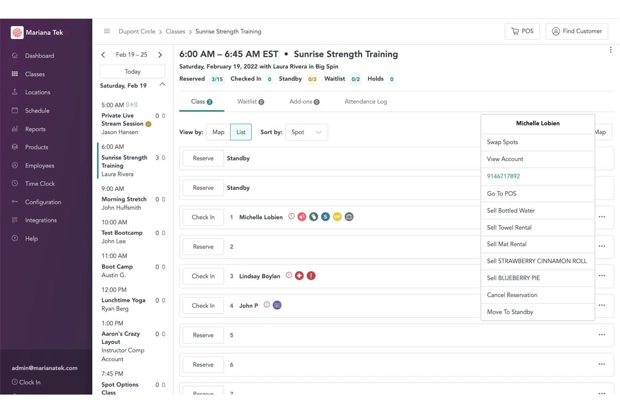Image resolution: width=620 pixels, height=413 pixels.
Task: Select Move To Standby menu option
Action: [x=538, y=312]
